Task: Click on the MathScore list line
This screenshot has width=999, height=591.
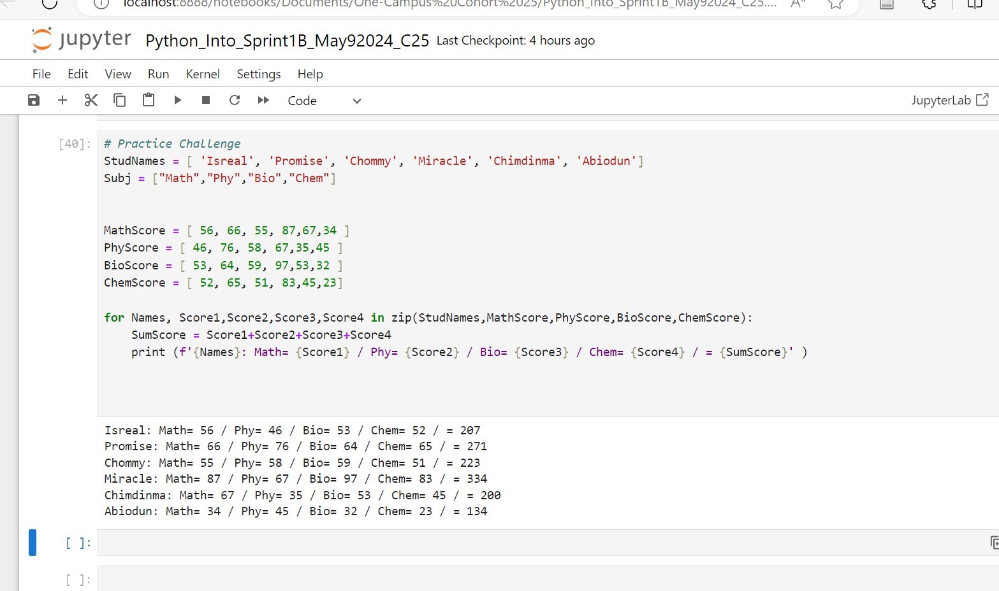Action: 227,231
